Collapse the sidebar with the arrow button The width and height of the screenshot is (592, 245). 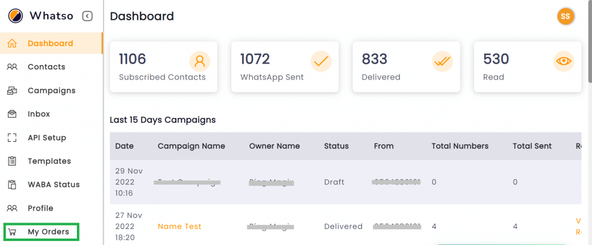tap(88, 16)
